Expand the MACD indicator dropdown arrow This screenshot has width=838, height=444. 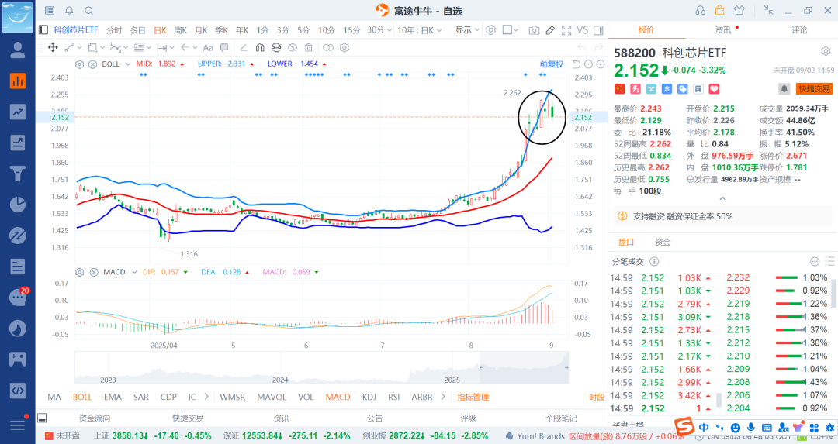tap(134, 272)
